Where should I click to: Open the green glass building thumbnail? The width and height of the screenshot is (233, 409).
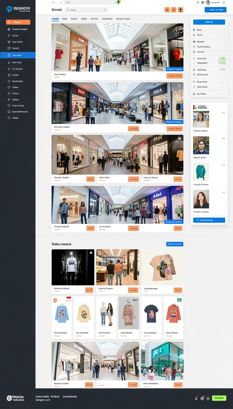click(162, 361)
